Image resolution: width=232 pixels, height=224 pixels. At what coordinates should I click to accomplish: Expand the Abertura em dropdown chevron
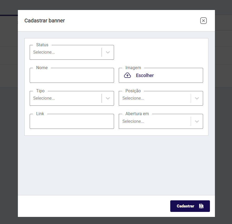197,121
